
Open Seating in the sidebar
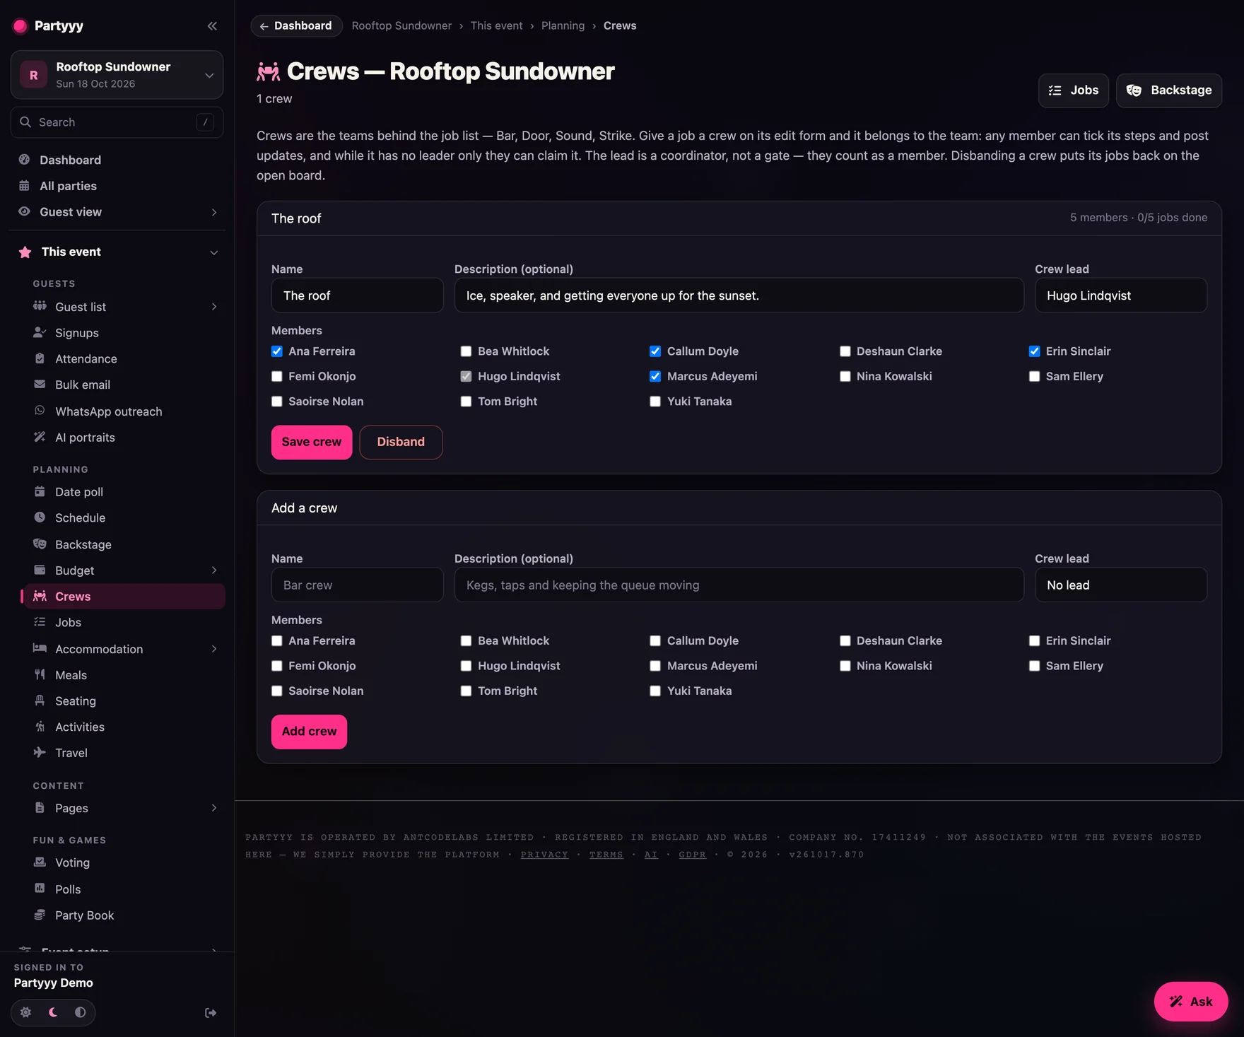123,701
